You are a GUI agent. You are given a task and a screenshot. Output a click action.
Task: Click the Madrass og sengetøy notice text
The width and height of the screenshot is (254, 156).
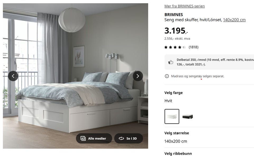click(198, 76)
